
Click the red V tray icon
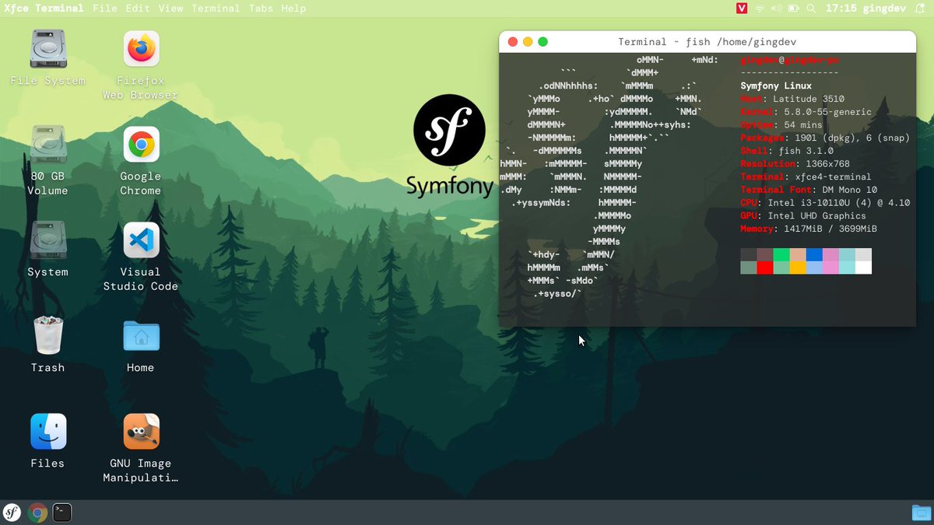(742, 9)
